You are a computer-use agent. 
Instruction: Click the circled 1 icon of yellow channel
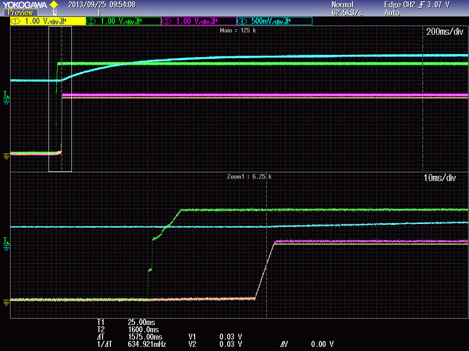click(16, 21)
